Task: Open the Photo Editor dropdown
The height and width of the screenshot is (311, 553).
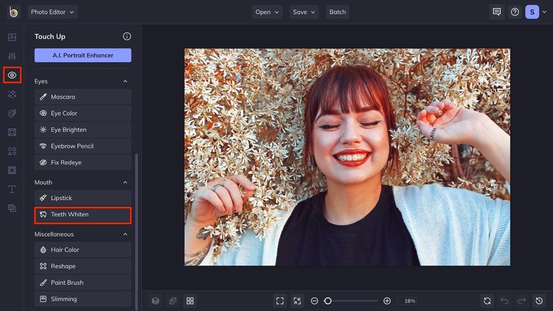Action: pos(52,12)
